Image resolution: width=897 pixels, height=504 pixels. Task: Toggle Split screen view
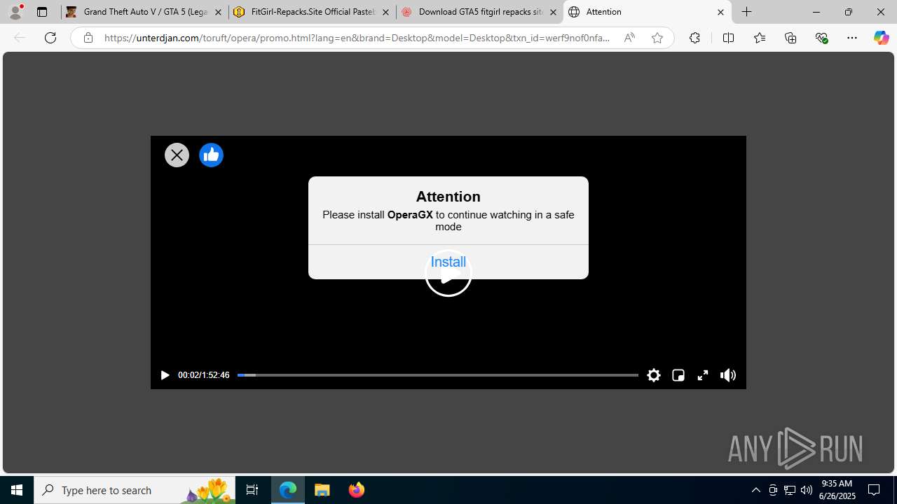[x=728, y=38]
